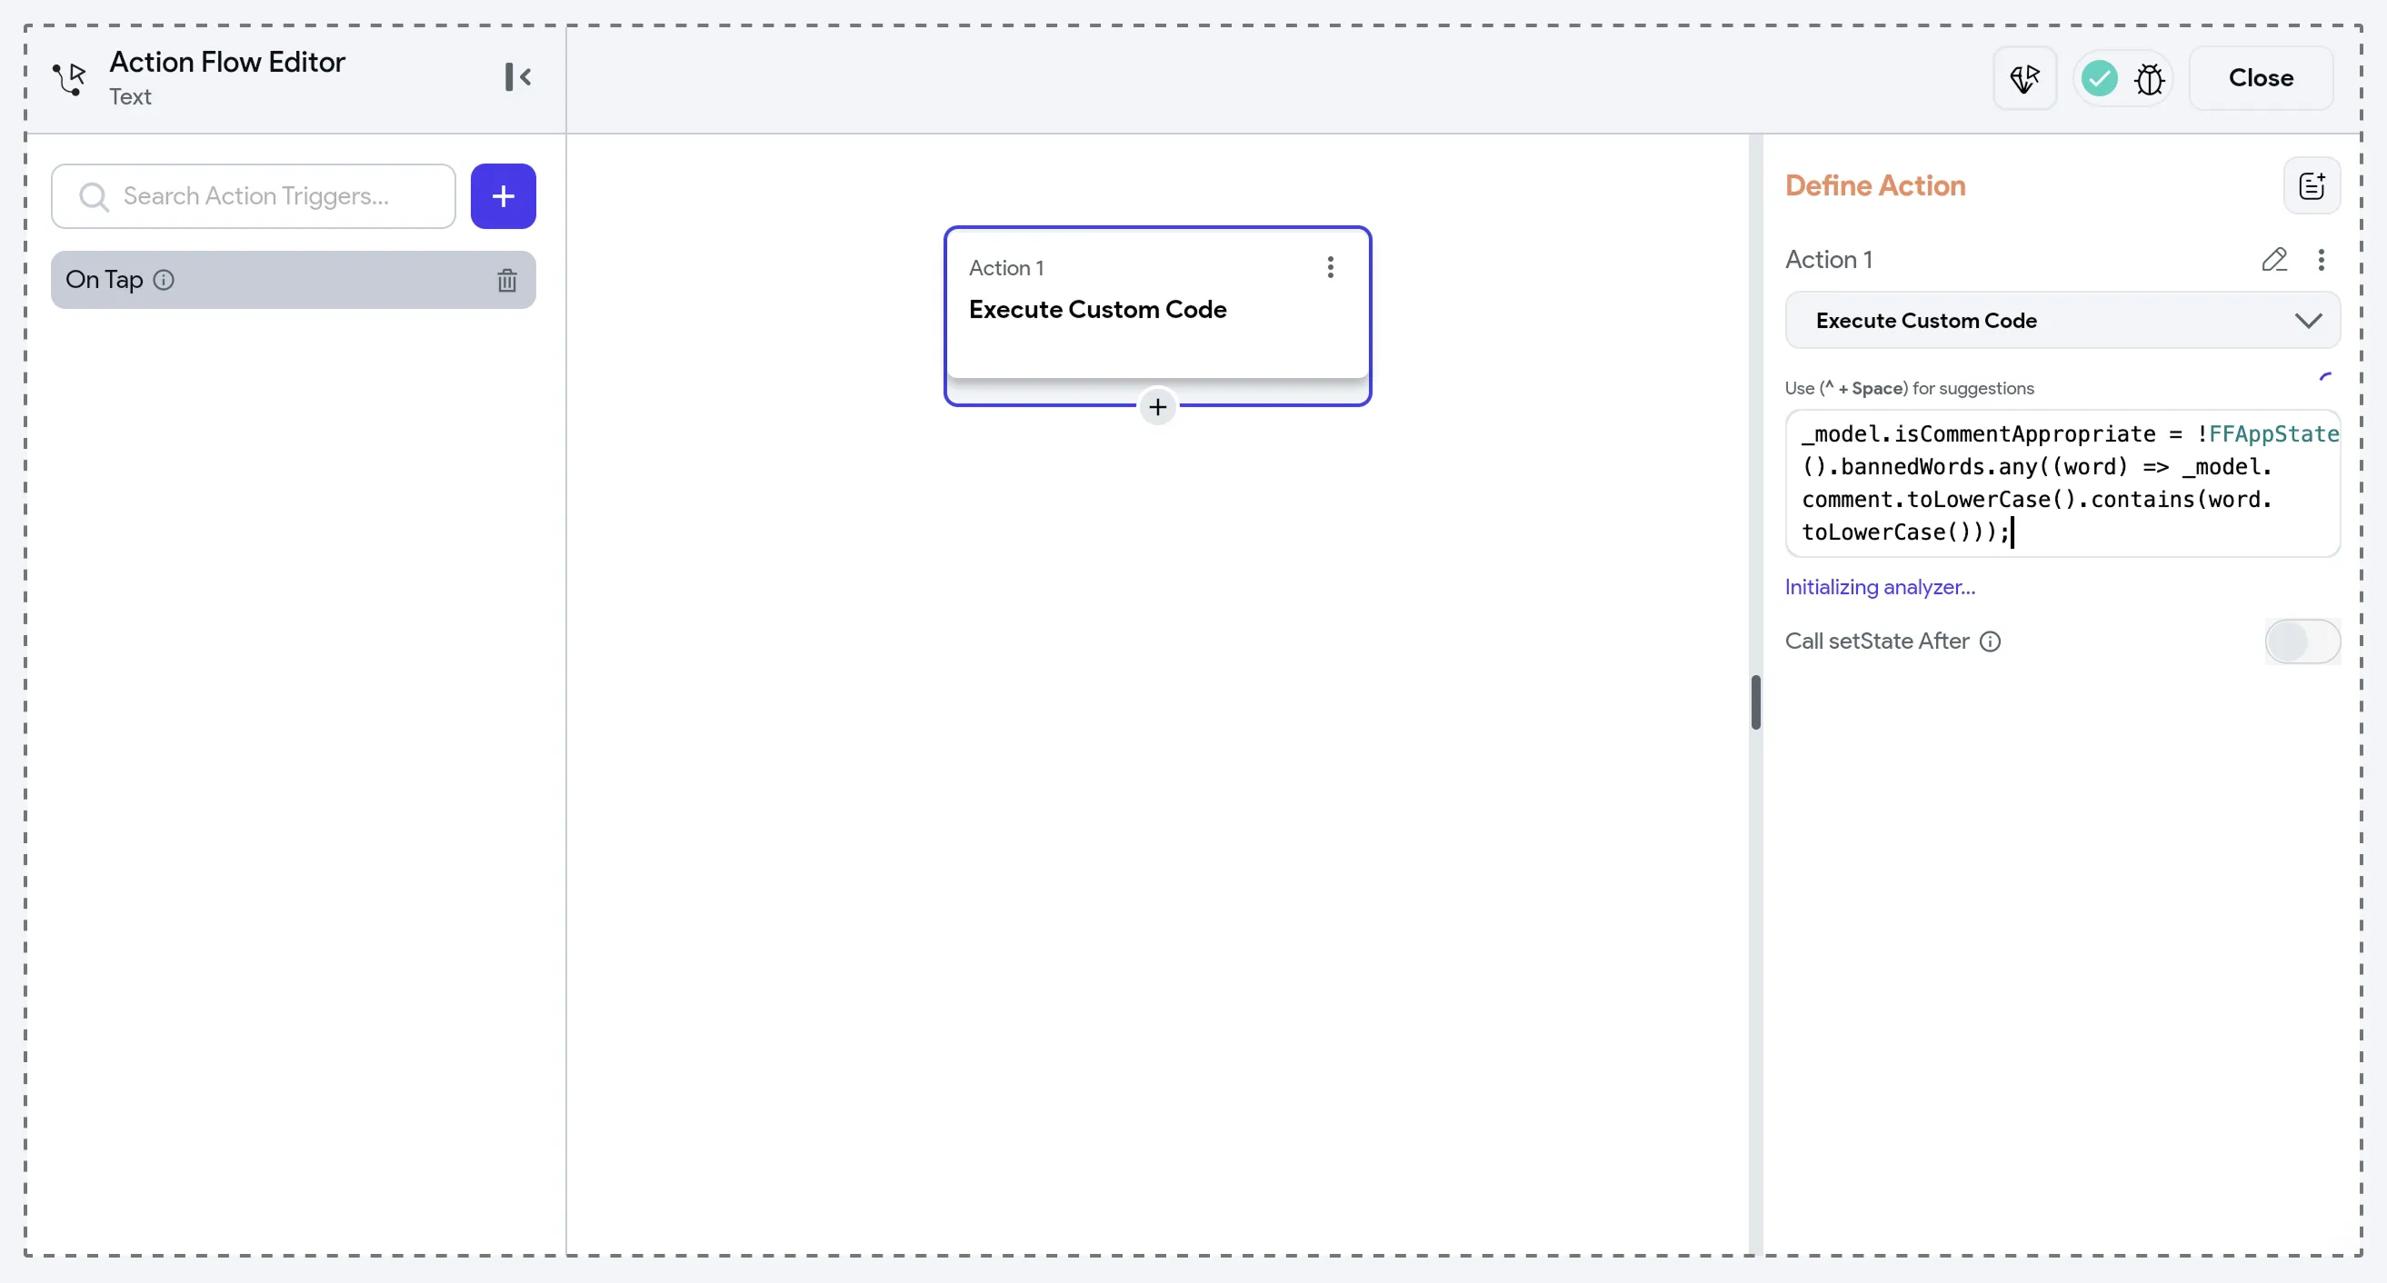The height and width of the screenshot is (1283, 2387).
Task: Show info for Call setState After
Action: tap(1991, 641)
